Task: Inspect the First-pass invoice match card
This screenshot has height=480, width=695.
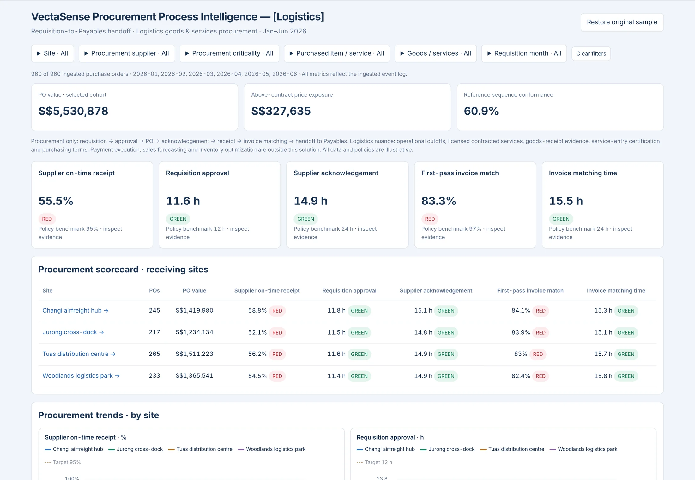Action: click(x=475, y=205)
